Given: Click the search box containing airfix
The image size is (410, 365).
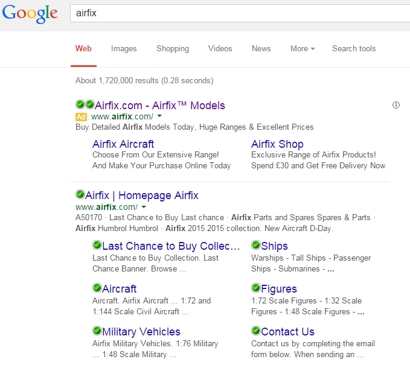Looking at the screenshot, I should tap(240, 13).
